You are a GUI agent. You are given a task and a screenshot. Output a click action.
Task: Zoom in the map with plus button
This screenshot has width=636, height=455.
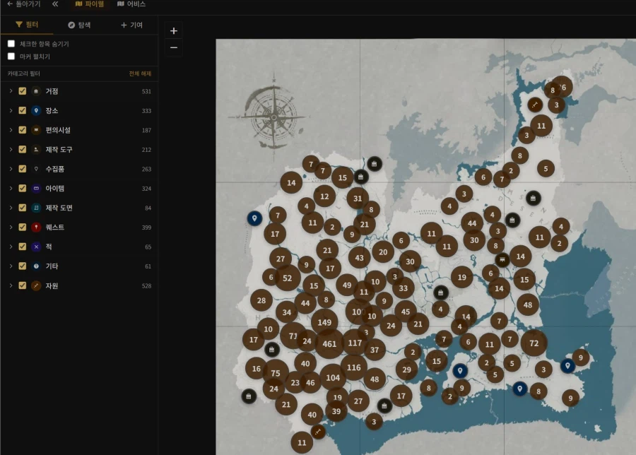174,30
